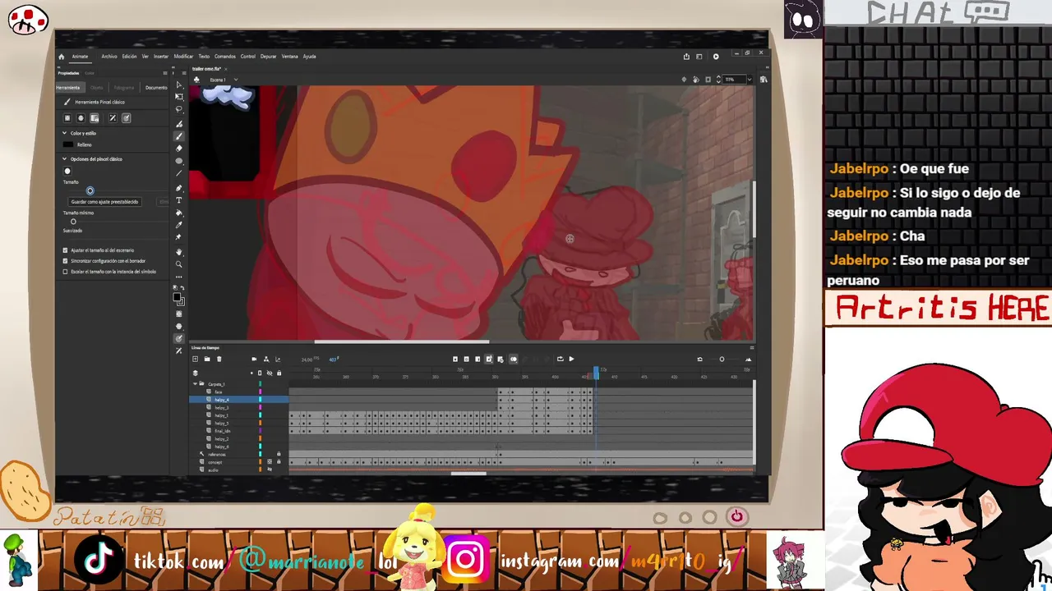Click the quick share and publish icon
1052x591 pixels.
pos(686,57)
